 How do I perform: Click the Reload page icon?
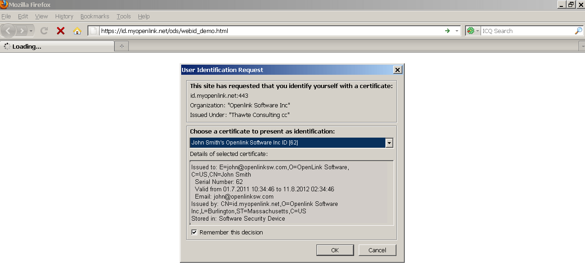pos(44,31)
